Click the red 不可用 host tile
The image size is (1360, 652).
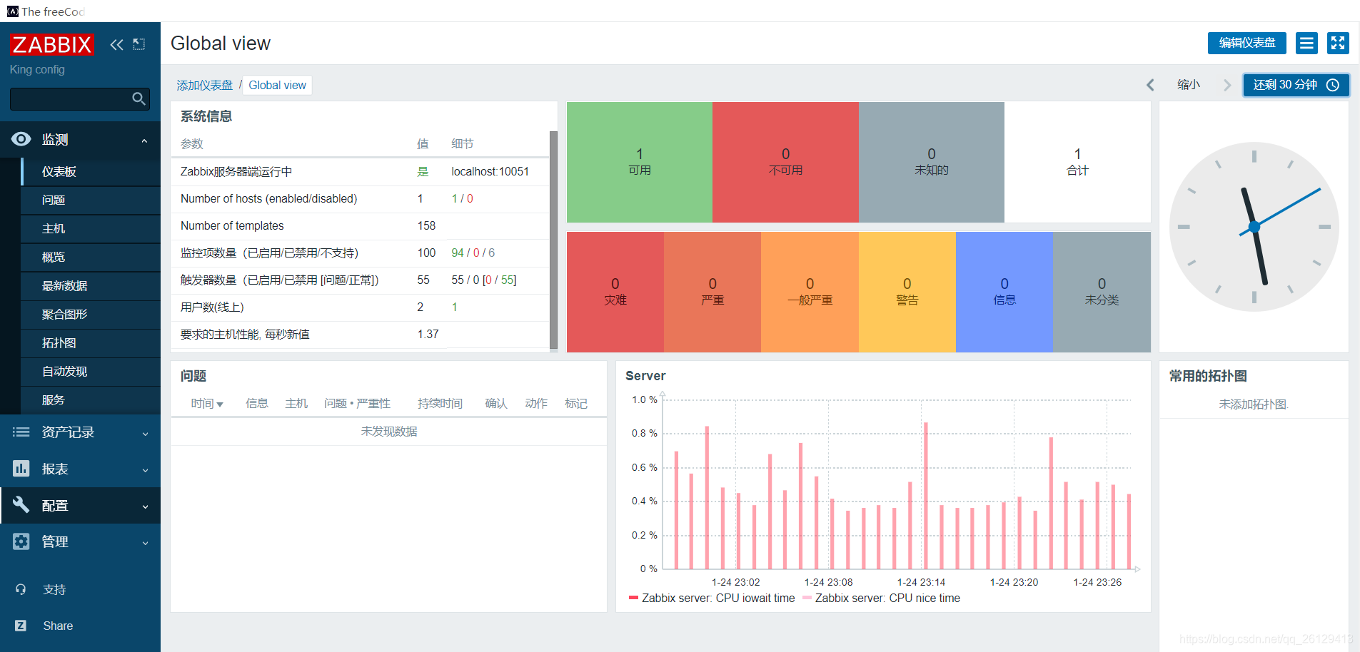click(x=785, y=162)
